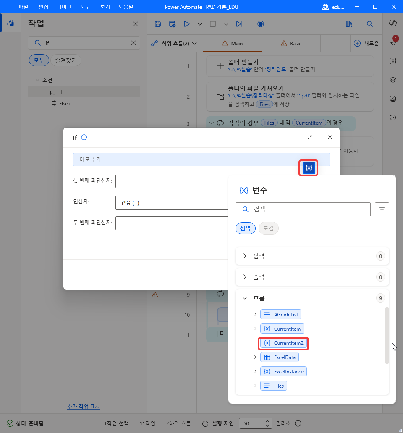The height and width of the screenshot is (433, 403).
Task: Click the Save As icon in toolbar
Action: (x=173, y=24)
